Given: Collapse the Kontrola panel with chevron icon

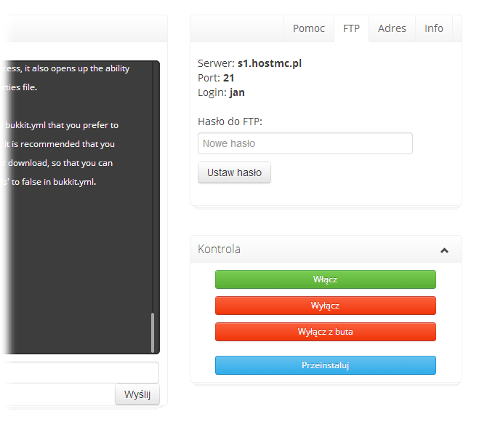Looking at the screenshot, I should (444, 250).
